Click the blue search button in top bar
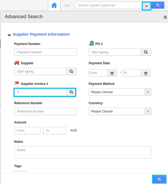Image resolution: width=168 pixels, height=184 pixels. click(x=158, y=5)
